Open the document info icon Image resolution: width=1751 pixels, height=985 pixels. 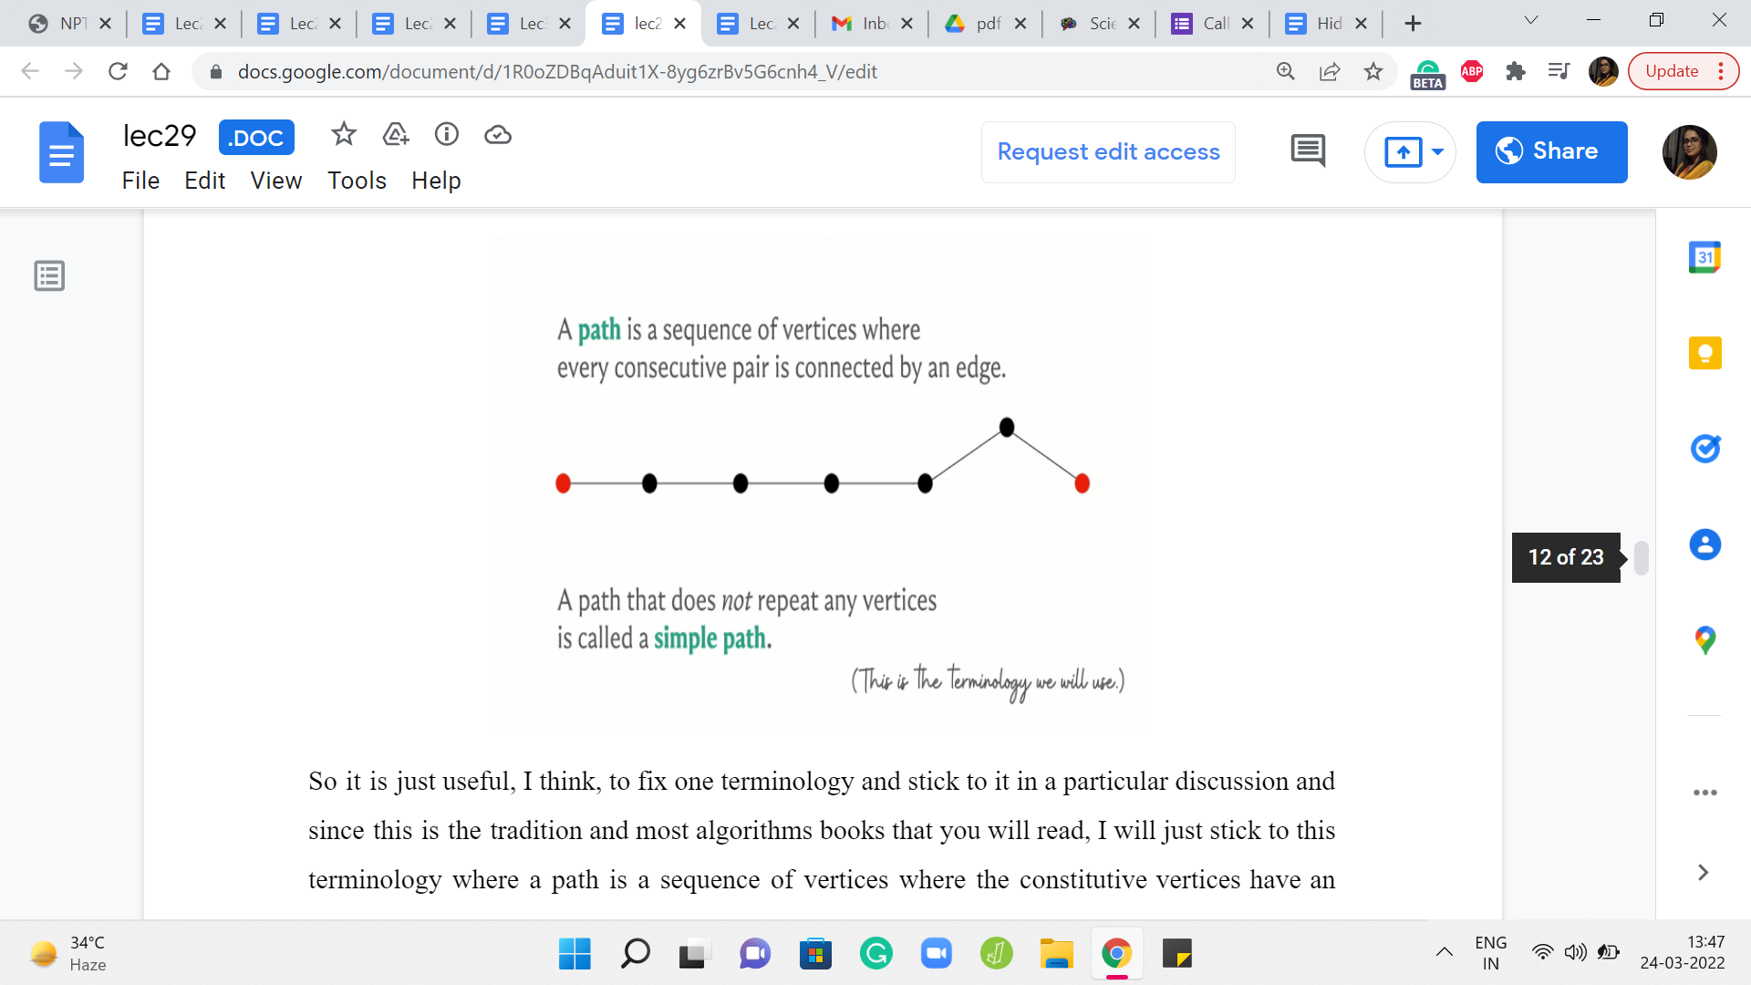(446, 135)
